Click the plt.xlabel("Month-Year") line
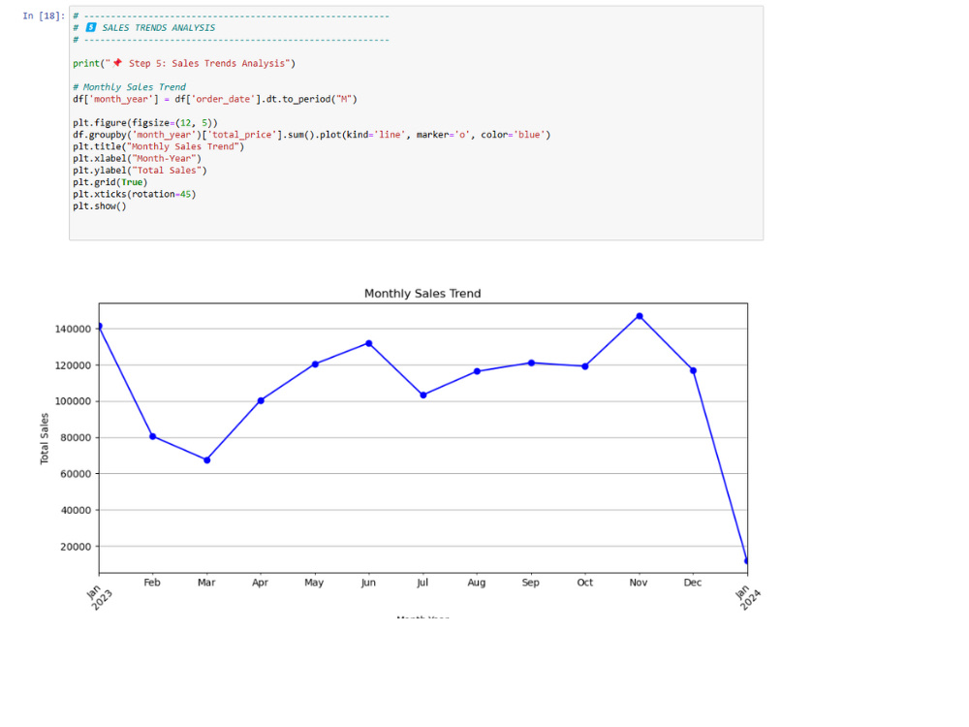Screen dimensions: 969x727 pos(138,158)
